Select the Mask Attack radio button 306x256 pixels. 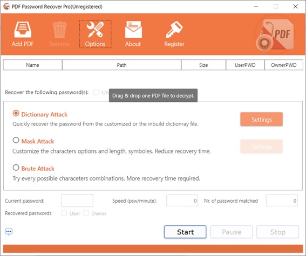(16, 140)
